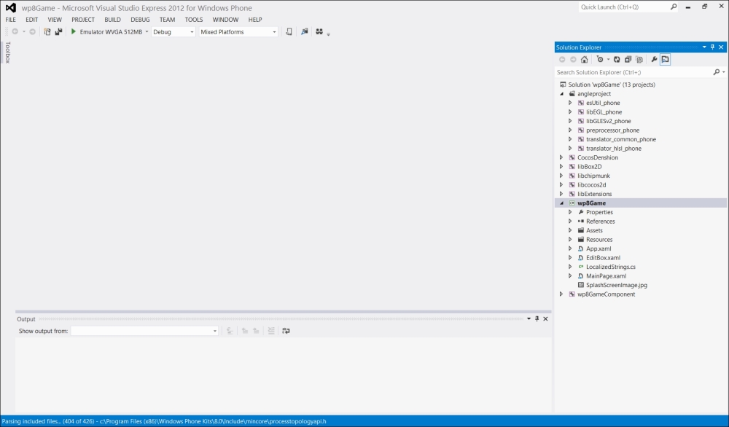Click the Show All Files icon in Solution Explorer
The width and height of the screenshot is (729, 427).
(639, 60)
